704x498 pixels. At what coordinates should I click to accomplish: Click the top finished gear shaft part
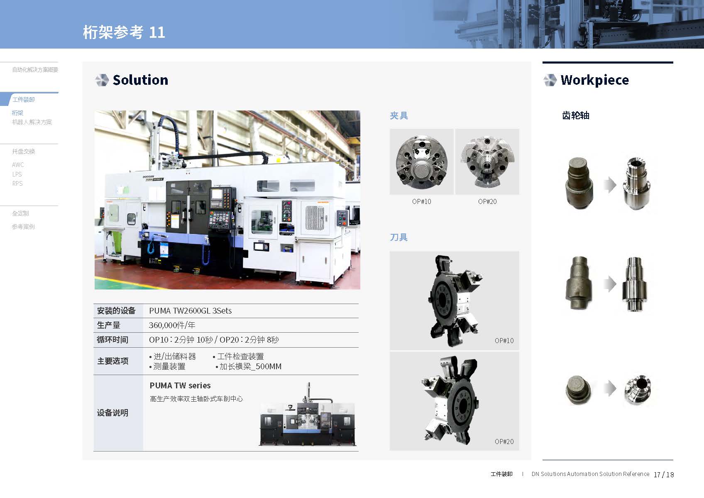click(636, 183)
